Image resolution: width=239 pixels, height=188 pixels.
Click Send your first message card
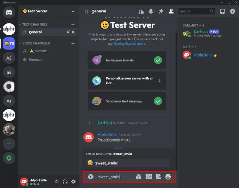coord(127,101)
